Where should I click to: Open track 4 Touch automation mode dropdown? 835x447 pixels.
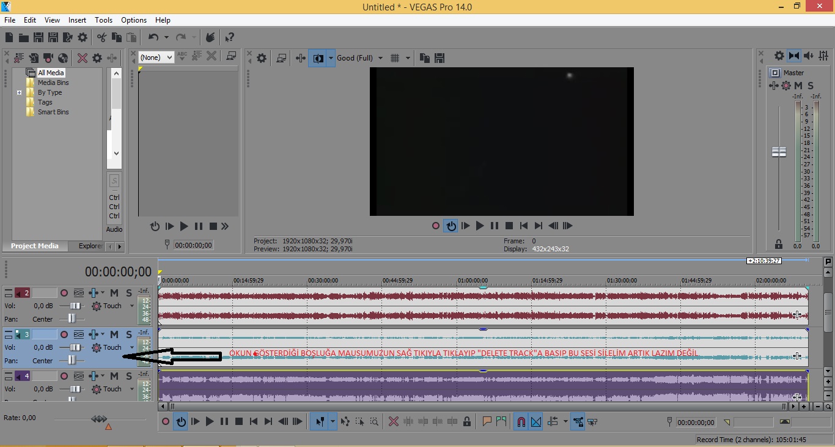(132, 389)
